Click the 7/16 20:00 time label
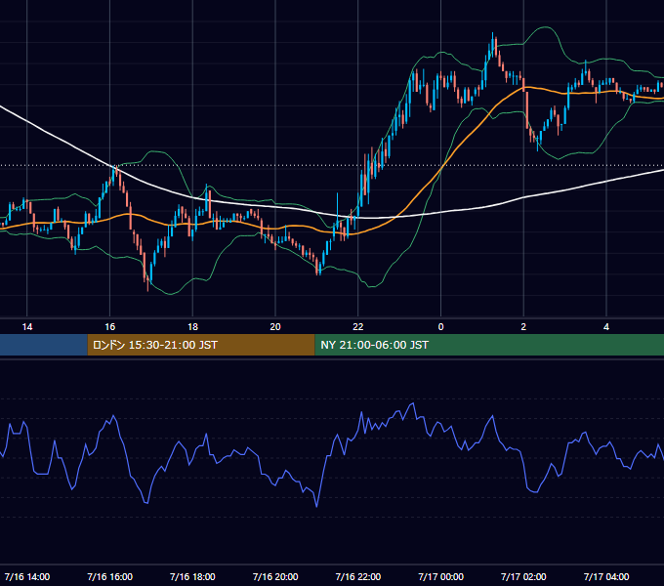The image size is (664, 586). tap(275, 576)
